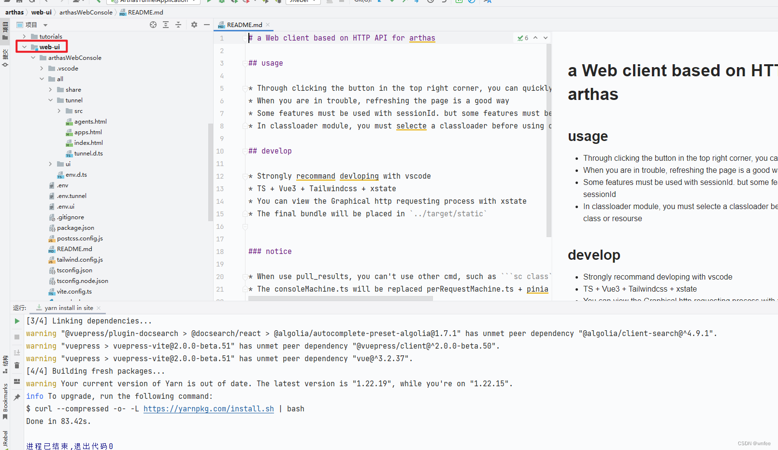Open the yarnpkg.com install.sh link
778x450 pixels.
[x=209, y=408]
